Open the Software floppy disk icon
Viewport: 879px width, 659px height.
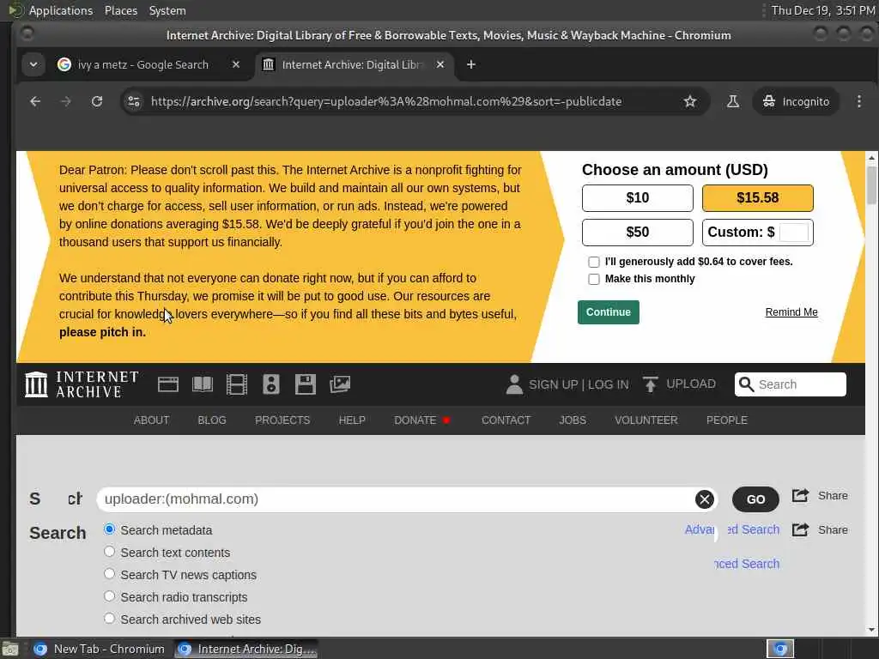pyautogui.click(x=306, y=384)
